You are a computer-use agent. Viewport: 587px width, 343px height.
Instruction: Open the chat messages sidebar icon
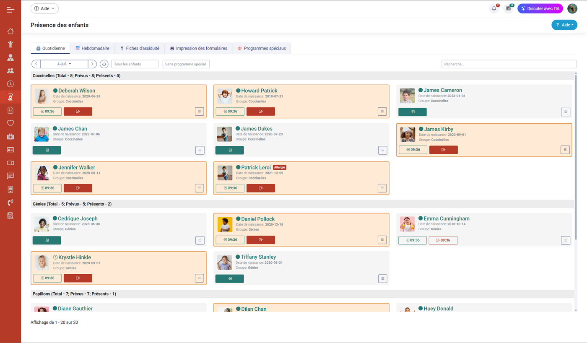point(10,176)
